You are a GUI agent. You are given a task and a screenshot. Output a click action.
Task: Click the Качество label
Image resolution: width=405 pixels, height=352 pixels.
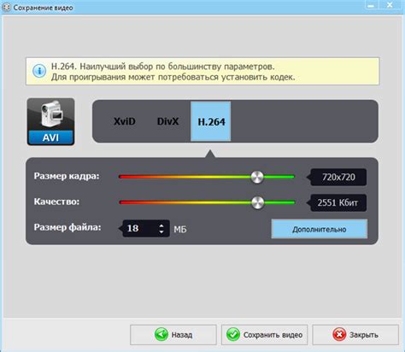point(56,202)
